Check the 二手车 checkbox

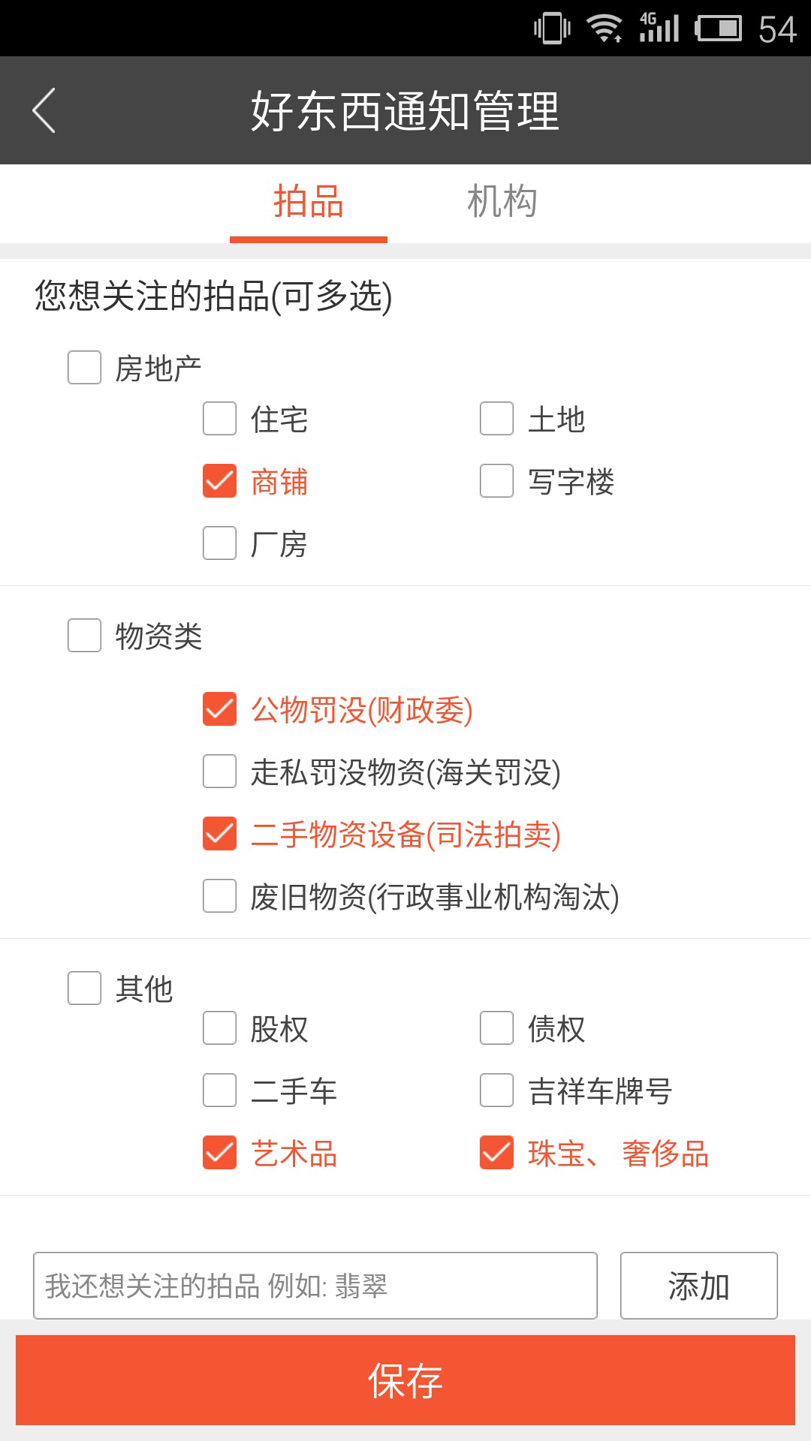pyautogui.click(x=219, y=1091)
